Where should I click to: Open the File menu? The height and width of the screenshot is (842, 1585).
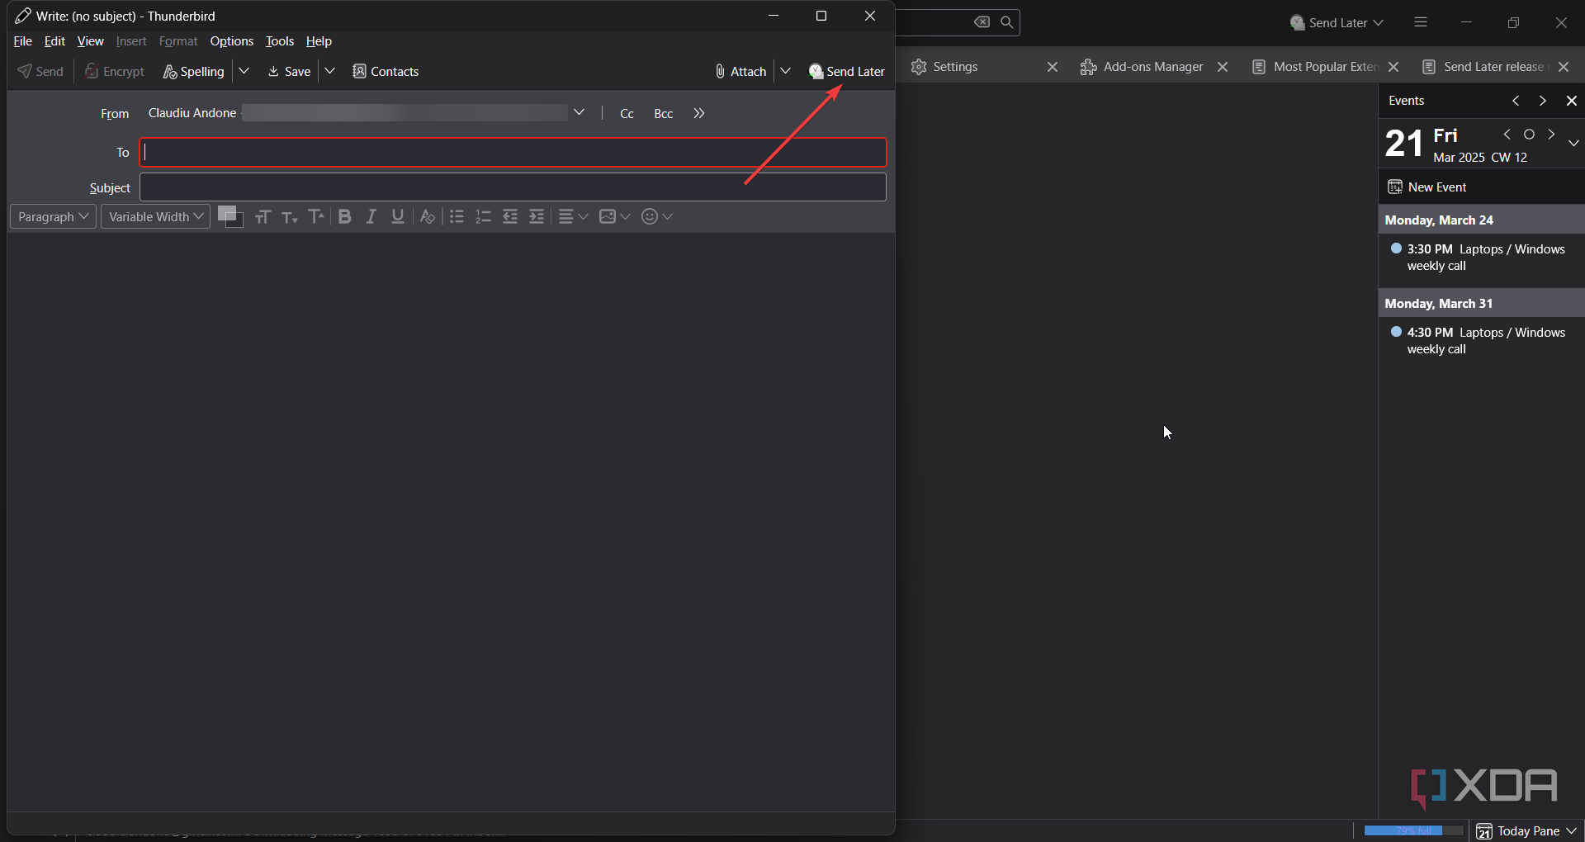[x=22, y=41]
